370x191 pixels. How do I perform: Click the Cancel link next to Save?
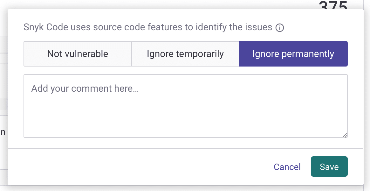(x=287, y=167)
